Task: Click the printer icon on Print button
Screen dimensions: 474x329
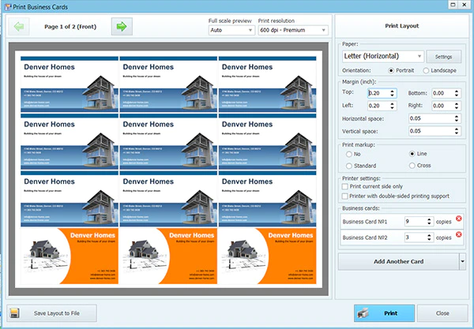Action: pyautogui.click(x=363, y=313)
